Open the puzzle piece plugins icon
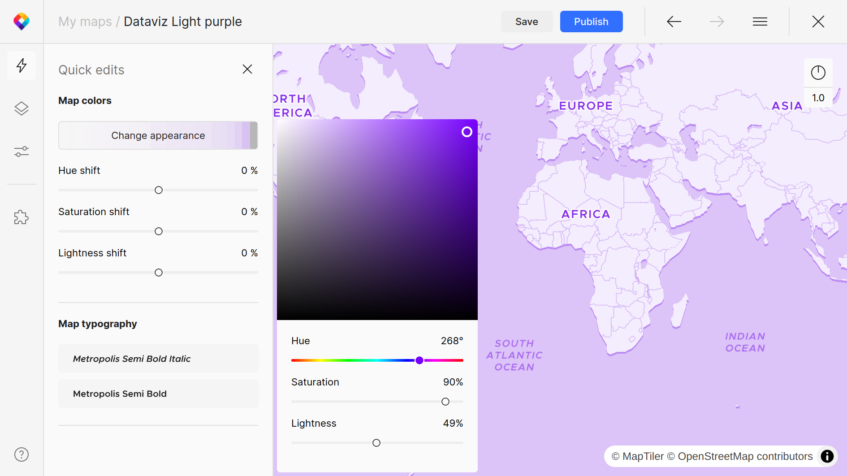 pyautogui.click(x=22, y=217)
